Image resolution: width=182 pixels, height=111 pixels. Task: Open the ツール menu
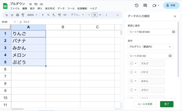click(x=71, y=8)
